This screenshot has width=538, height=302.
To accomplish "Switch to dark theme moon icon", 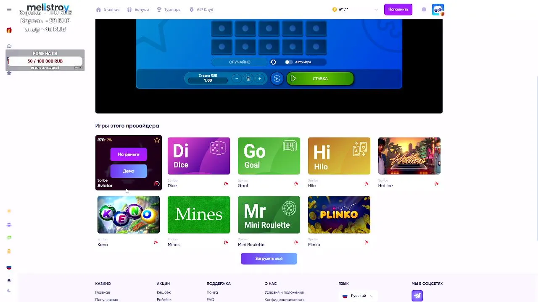I will (9, 291).
